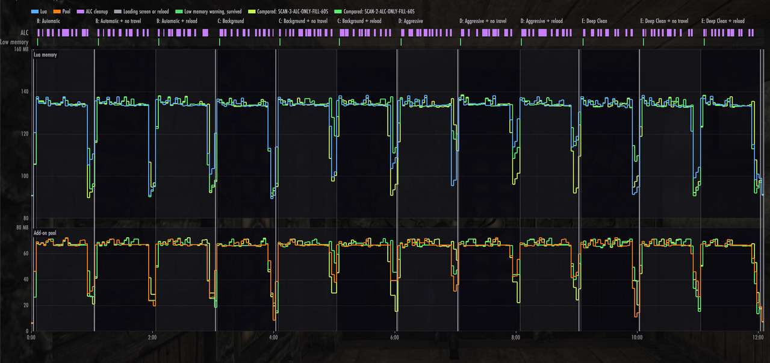The height and width of the screenshot is (363, 770).
Task: Click the 'Add-on pool' chart title
Action: pyautogui.click(x=46, y=232)
